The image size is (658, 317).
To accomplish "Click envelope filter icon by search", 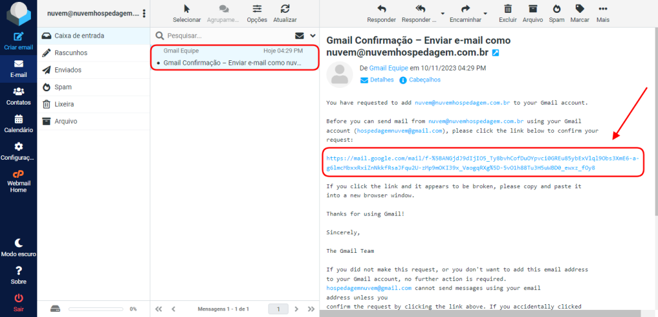I will [x=299, y=36].
